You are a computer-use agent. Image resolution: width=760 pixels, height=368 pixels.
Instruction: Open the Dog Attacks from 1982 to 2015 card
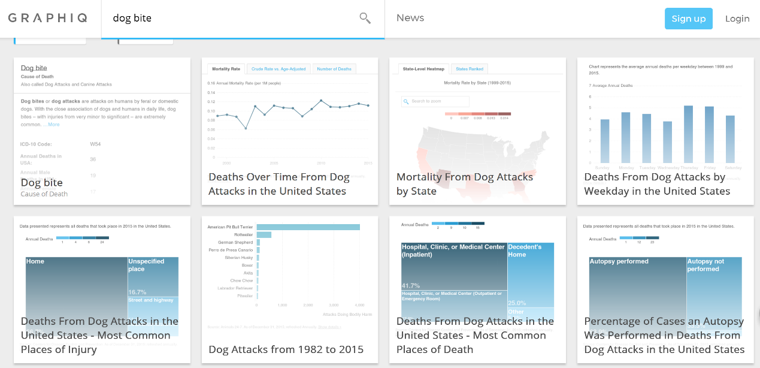coord(286,349)
